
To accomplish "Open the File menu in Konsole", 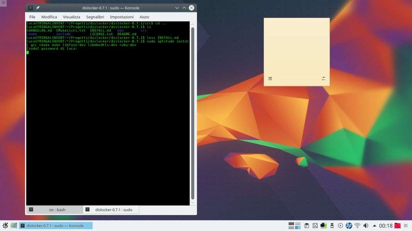I will [x=32, y=17].
